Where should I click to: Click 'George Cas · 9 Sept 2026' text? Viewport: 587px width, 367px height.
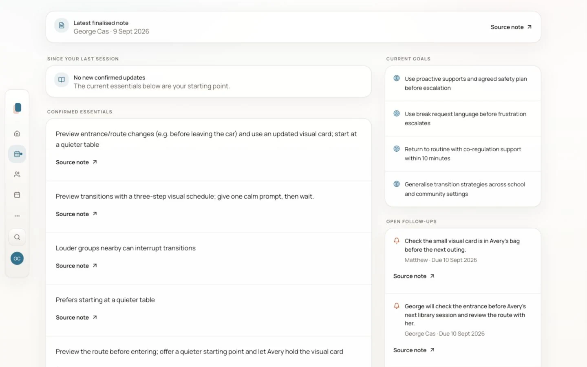tap(111, 31)
